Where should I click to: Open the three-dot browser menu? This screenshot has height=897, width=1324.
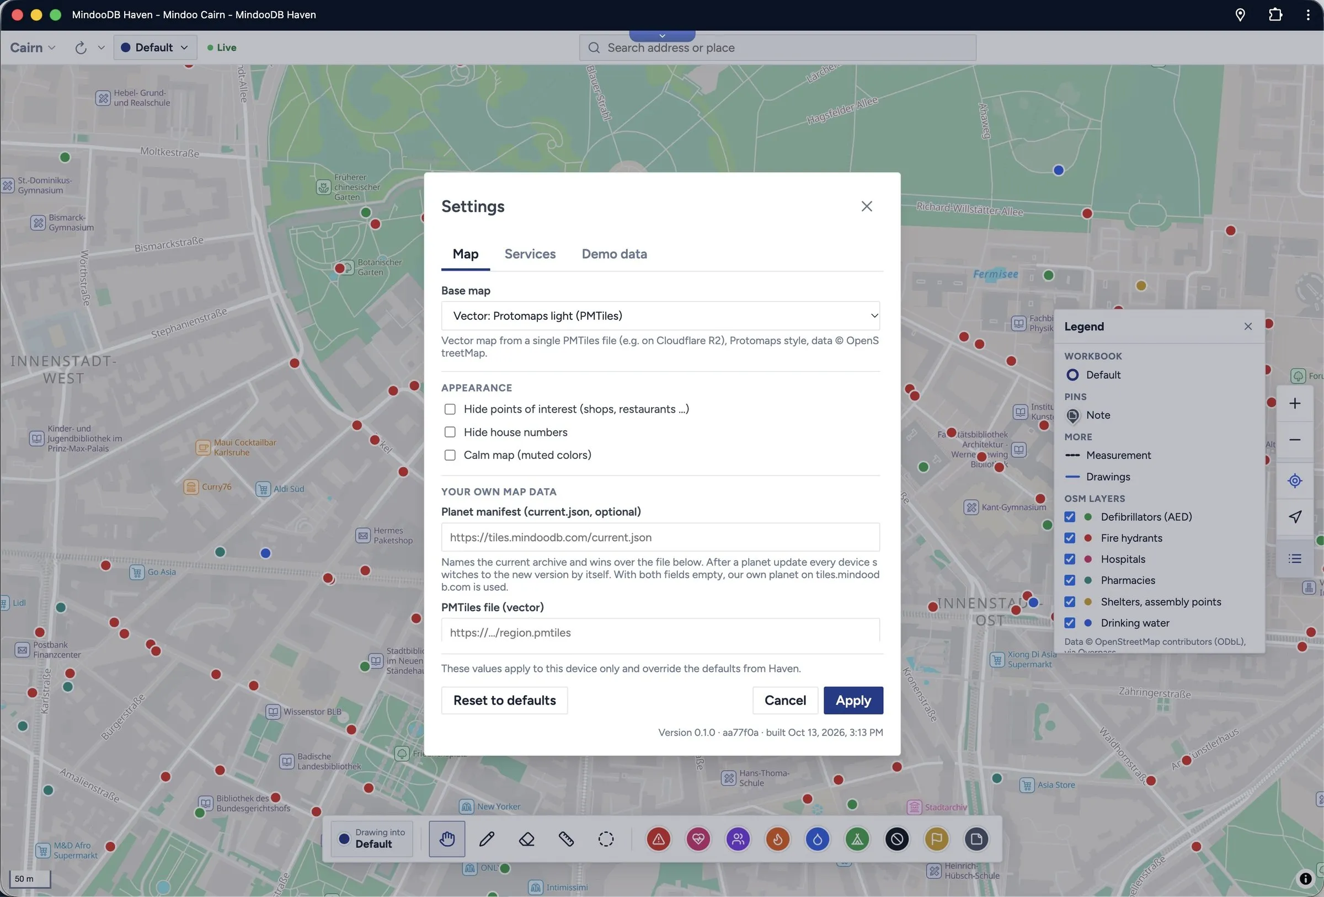1307,15
